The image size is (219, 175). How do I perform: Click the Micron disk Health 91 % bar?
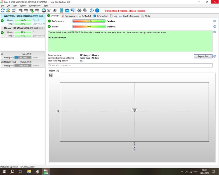[23, 32]
